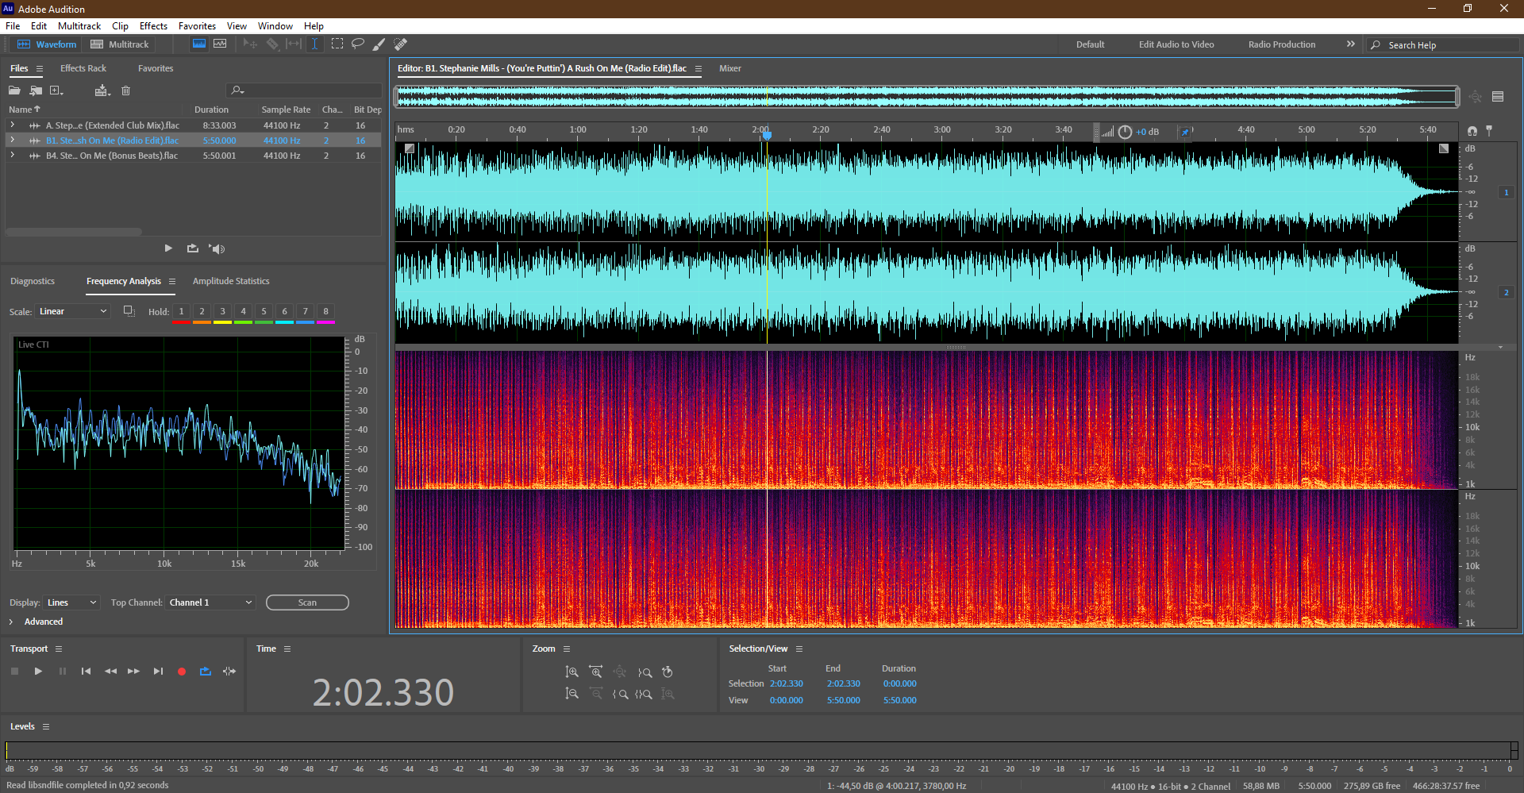
Task: Click the Scan button
Action: click(x=307, y=602)
